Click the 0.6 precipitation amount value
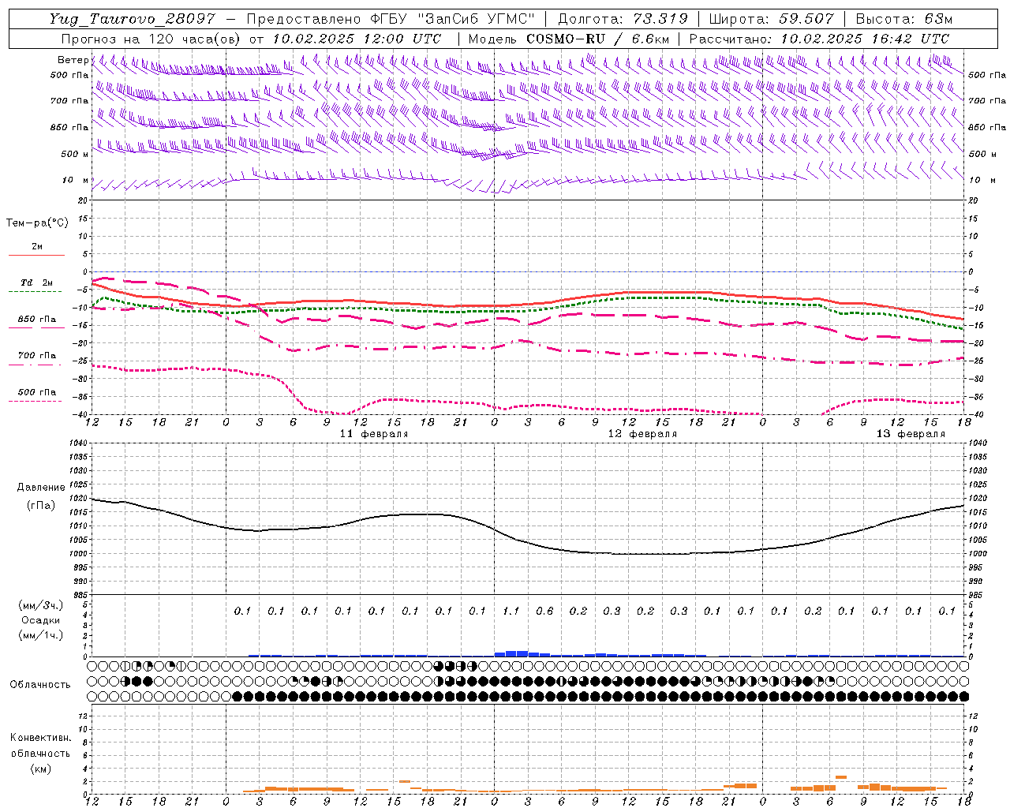This screenshot has height=808, width=1010. coord(544,611)
